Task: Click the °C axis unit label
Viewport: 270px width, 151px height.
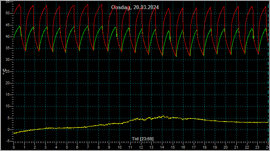Action: (4, 72)
